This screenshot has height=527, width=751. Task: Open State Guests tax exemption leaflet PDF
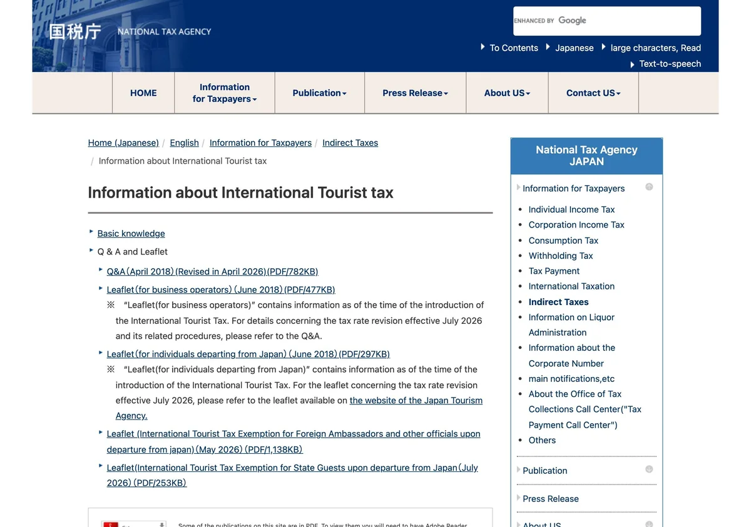(292, 475)
